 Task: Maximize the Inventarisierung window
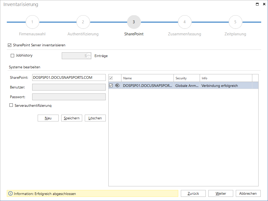(257, 4)
